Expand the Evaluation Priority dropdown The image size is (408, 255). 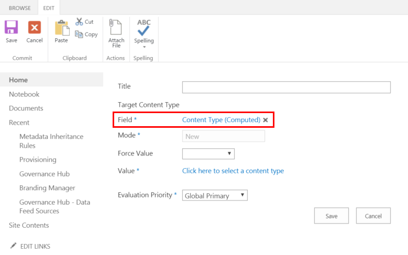214,195
